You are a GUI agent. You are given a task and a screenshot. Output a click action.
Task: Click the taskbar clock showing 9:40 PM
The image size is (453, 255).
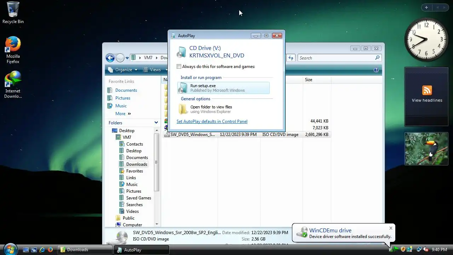(x=439, y=250)
